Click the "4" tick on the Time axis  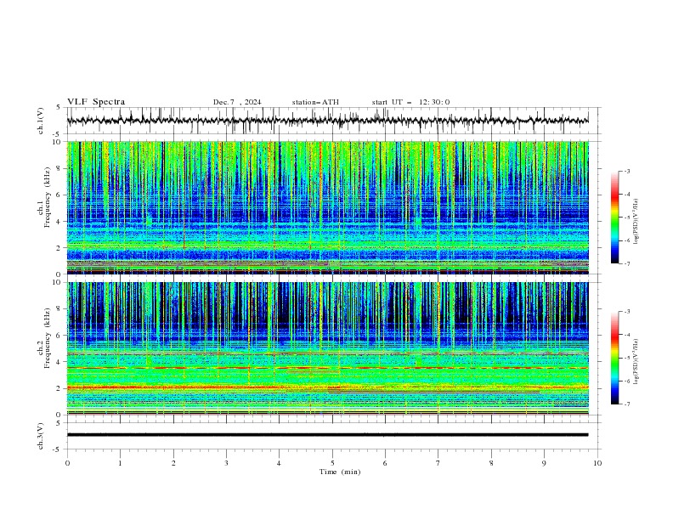279,463
